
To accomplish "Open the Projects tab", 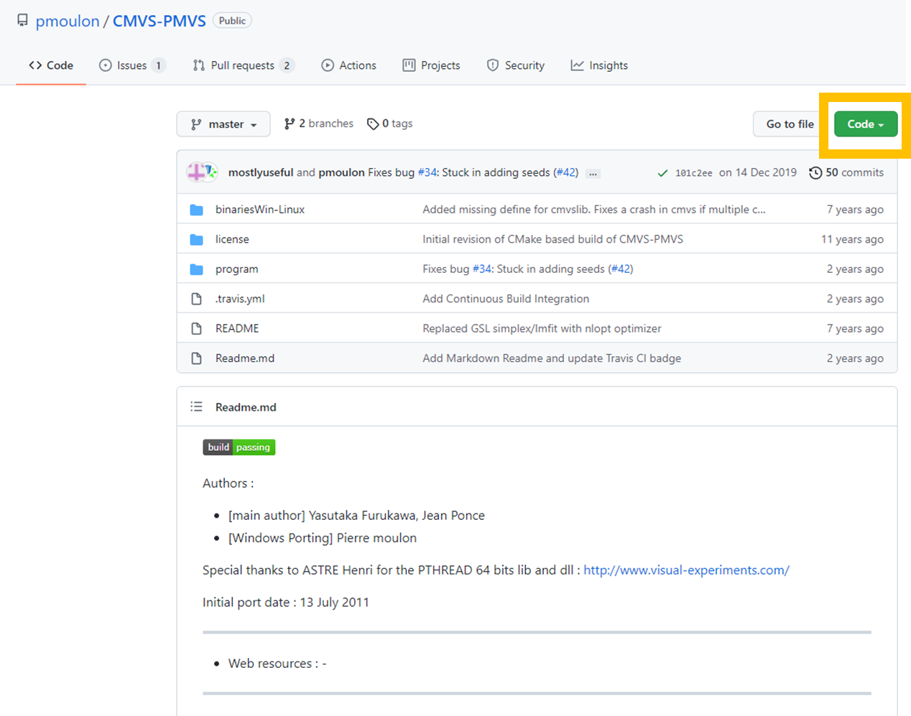I will click(x=432, y=65).
